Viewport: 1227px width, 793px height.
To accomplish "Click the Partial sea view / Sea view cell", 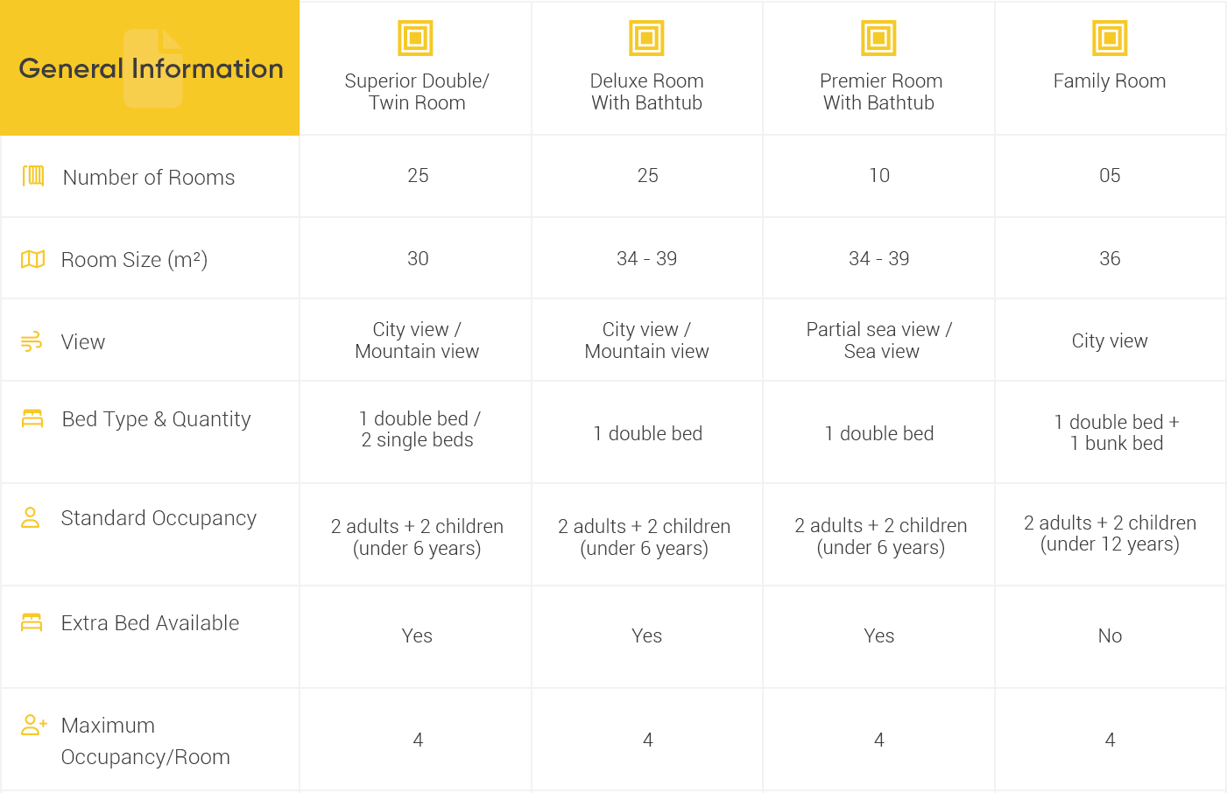I will point(879,340).
